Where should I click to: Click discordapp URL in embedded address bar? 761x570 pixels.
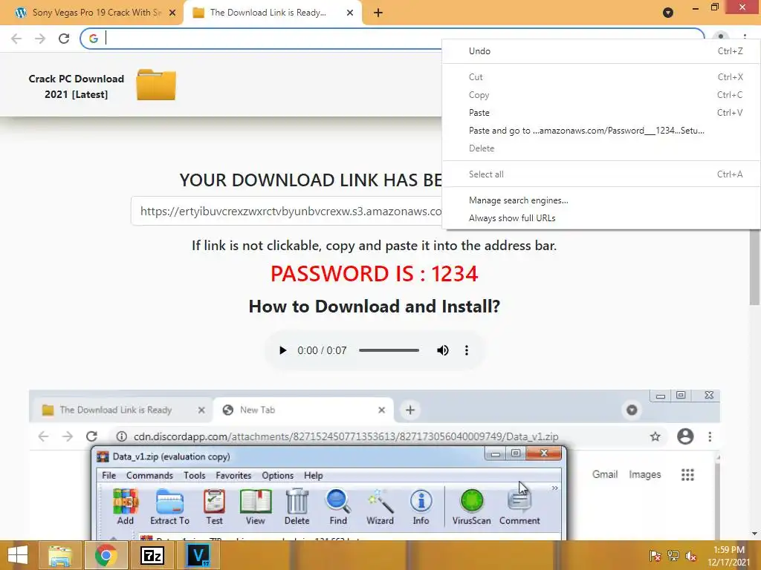click(346, 436)
